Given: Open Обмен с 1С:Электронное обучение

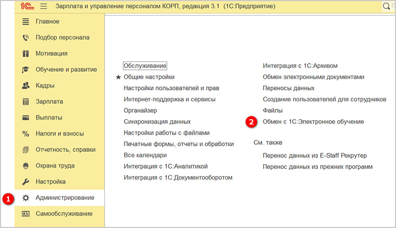Looking at the screenshot, I should (313, 122).
